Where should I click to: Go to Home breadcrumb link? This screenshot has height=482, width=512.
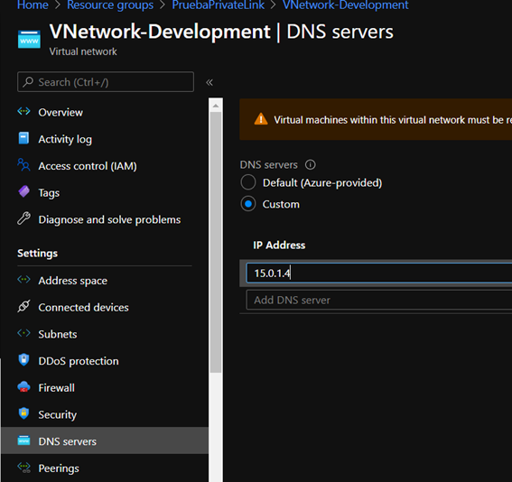33,5
